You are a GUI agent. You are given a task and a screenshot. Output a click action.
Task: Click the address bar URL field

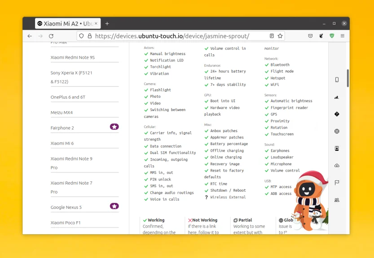pyautogui.click(x=172, y=36)
